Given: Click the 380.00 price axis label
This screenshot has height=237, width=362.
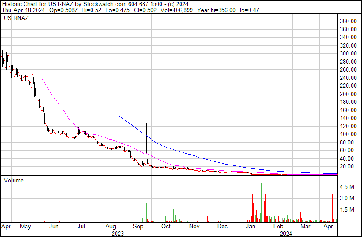Looking at the screenshot, I should [x=348, y=21].
